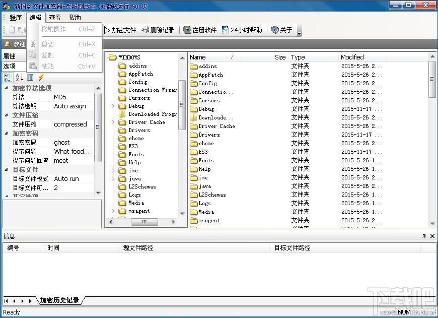Click the alphabetical A-Z sort icon
This screenshot has height=318, width=438.
[19, 77]
